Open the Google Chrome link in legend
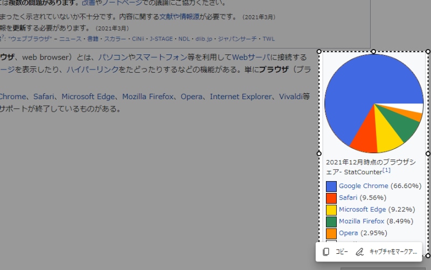 coord(363,186)
